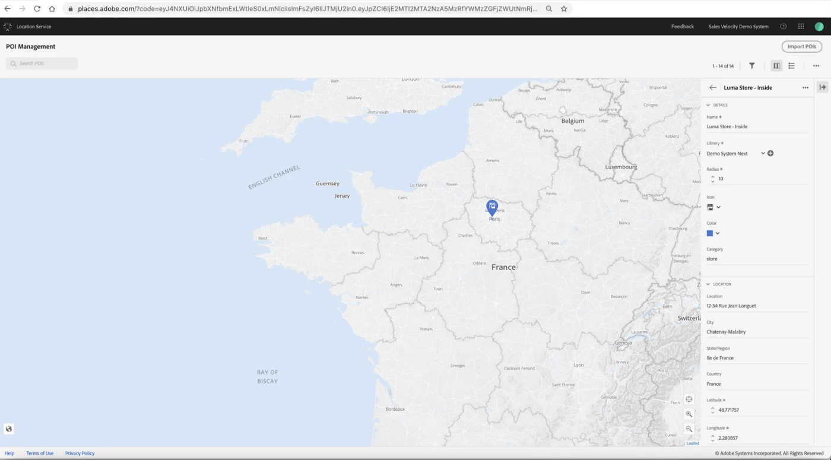Screen dimensions: 831x460
Task: Collapse the side panel with arrow icon
Action: pyautogui.click(x=823, y=87)
